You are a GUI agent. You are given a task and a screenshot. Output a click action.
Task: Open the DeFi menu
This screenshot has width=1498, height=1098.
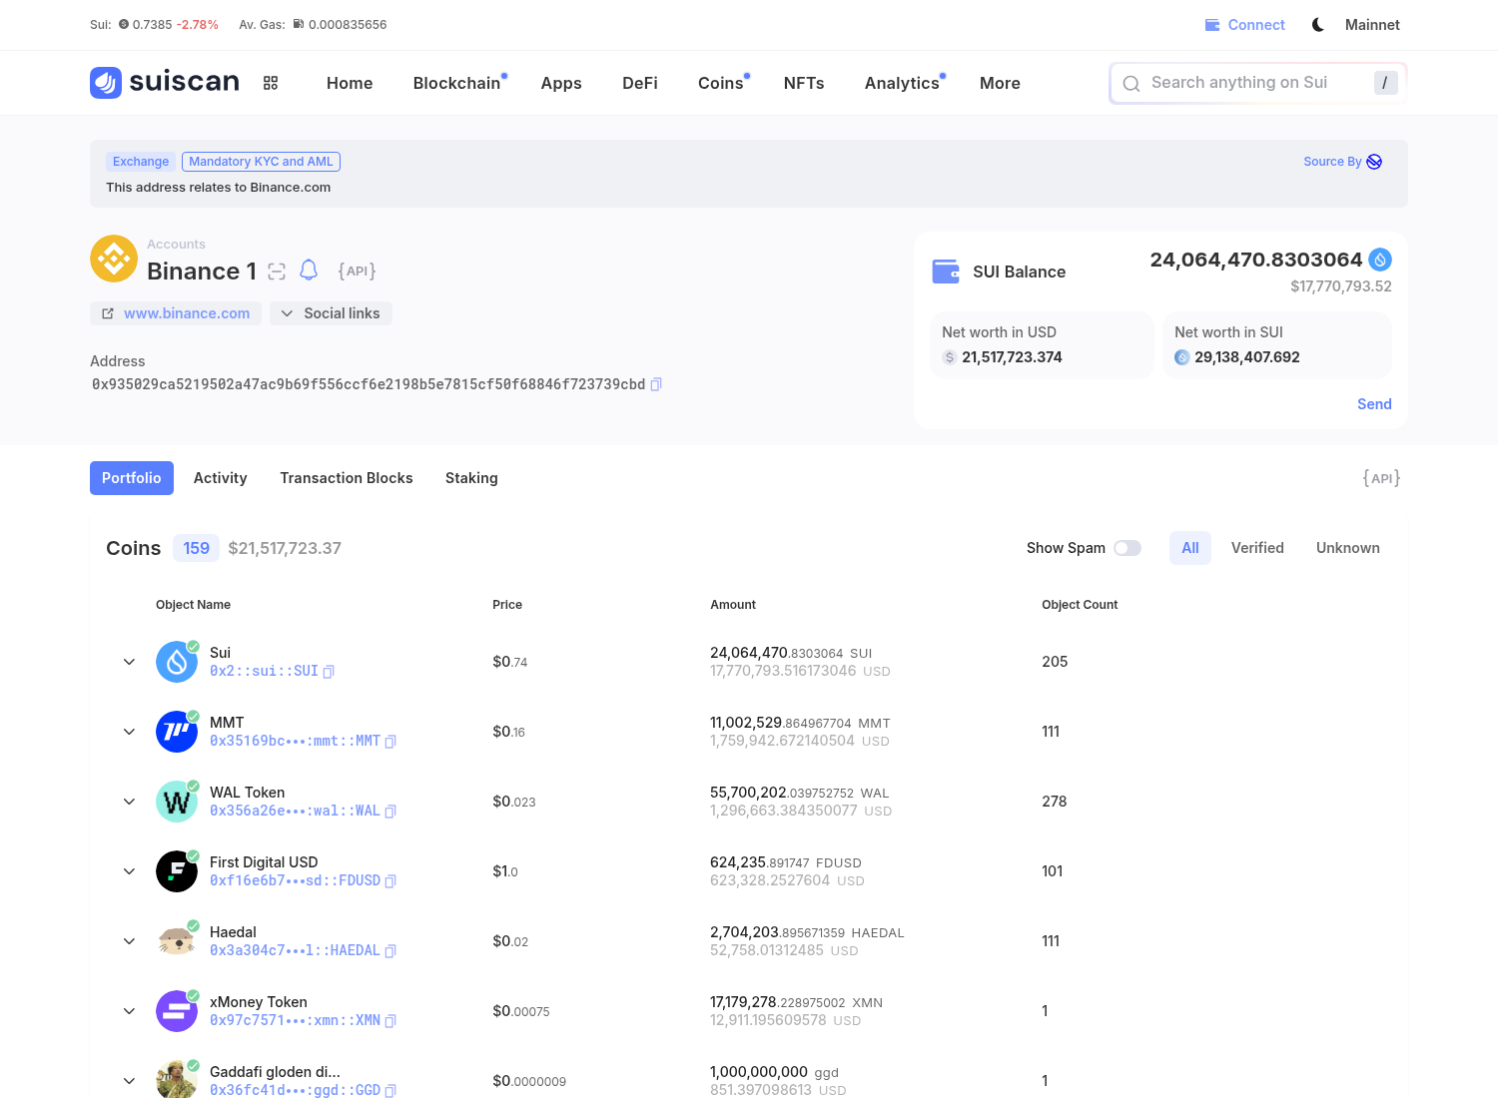pos(640,83)
